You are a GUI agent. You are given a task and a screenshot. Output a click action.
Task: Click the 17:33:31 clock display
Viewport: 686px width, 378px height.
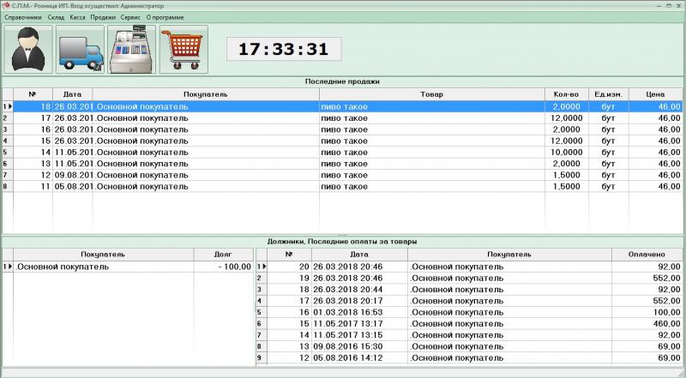284,49
